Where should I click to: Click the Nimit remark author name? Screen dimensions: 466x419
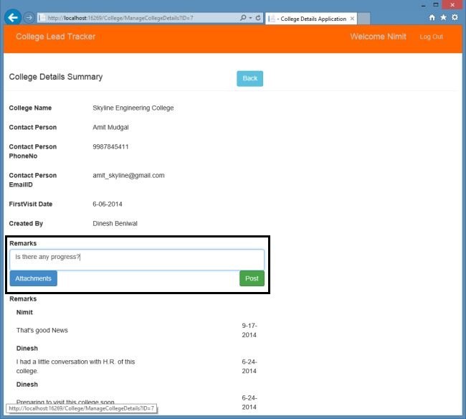(24, 312)
